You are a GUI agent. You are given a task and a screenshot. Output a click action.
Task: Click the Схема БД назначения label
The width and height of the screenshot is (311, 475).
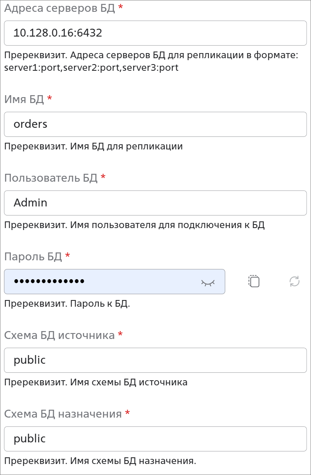pyautogui.click(x=63, y=414)
